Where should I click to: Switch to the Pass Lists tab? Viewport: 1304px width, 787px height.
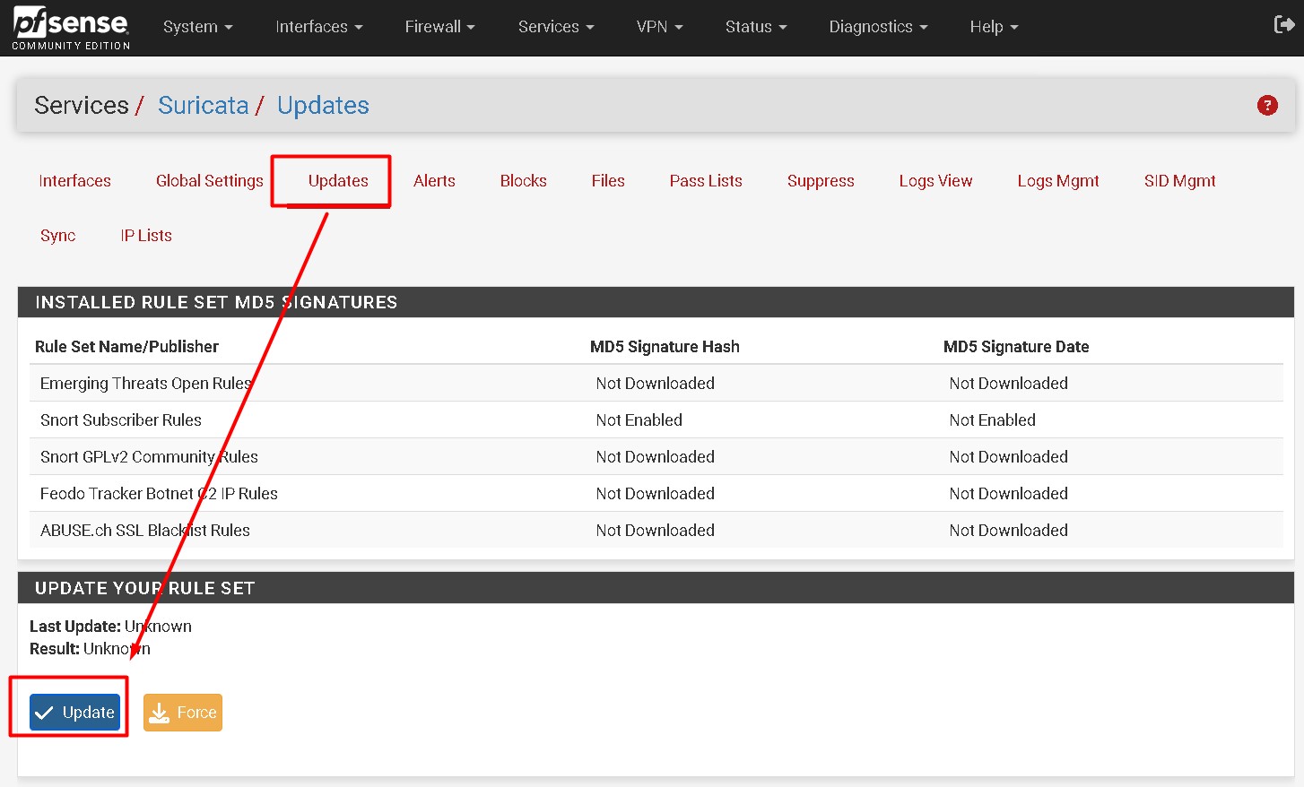click(x=705, y=180)
